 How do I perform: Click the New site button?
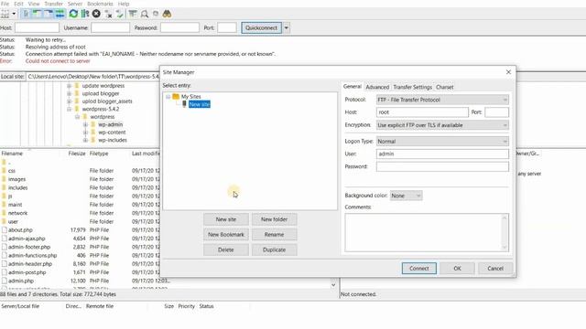[x=226, y=219]
